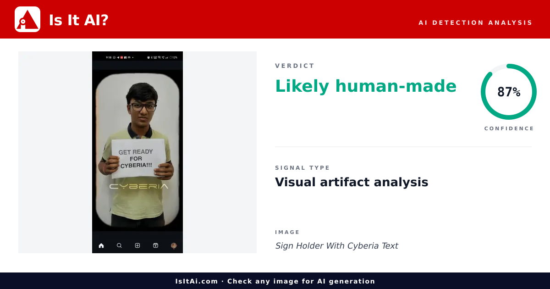Viewport: 550px width, 289px height.
Task: Click the IsItAi.com footer text
Action: tap(275, 281)
